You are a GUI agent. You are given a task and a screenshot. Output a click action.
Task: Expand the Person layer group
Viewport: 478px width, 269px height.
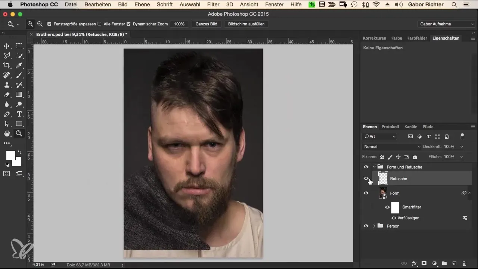coord(374,226)
